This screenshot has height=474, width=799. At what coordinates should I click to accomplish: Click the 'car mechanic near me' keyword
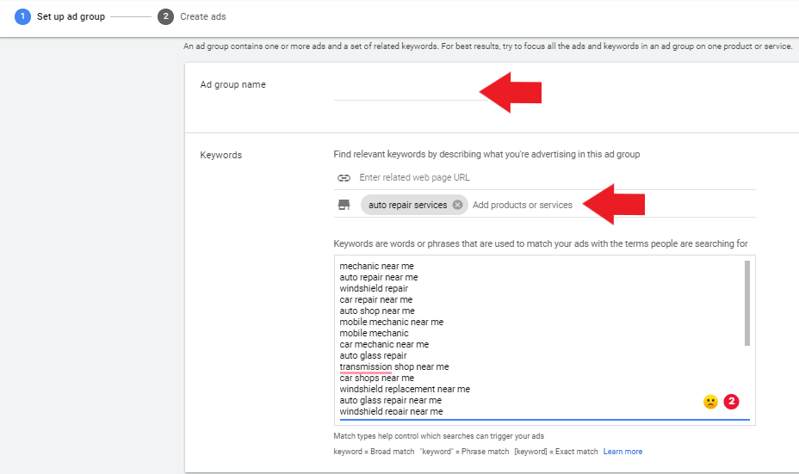pyautogui.click(x=384, y=344)
